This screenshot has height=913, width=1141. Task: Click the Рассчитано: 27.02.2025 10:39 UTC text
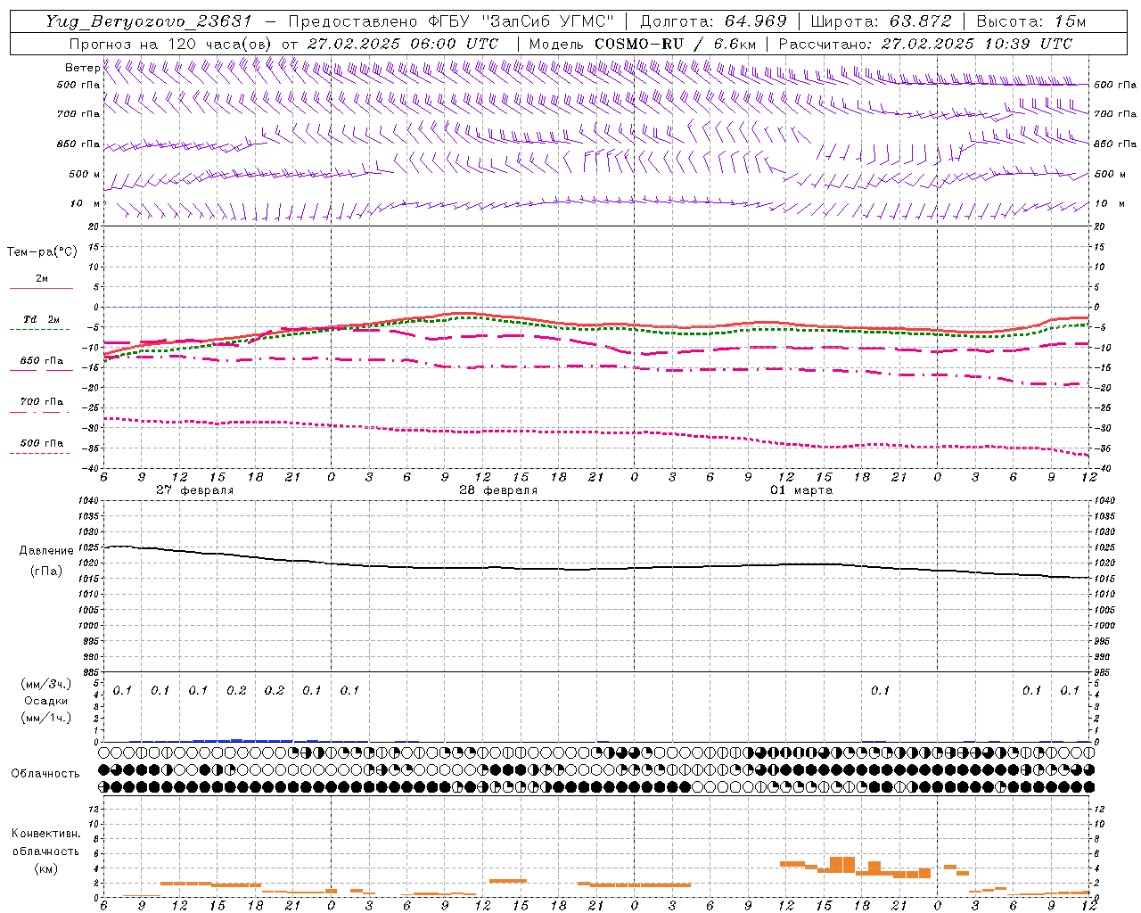[925, 44]
